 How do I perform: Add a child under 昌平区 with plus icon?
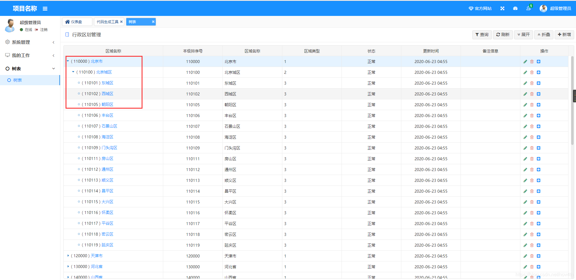pos(538,191)
